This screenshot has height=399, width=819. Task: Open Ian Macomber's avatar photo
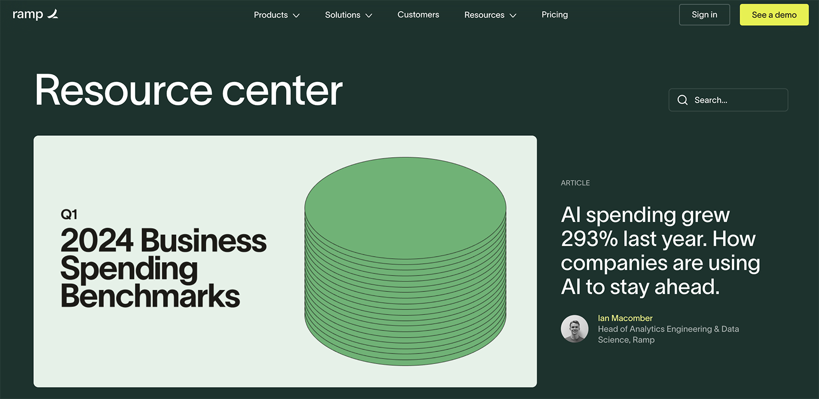574,329
